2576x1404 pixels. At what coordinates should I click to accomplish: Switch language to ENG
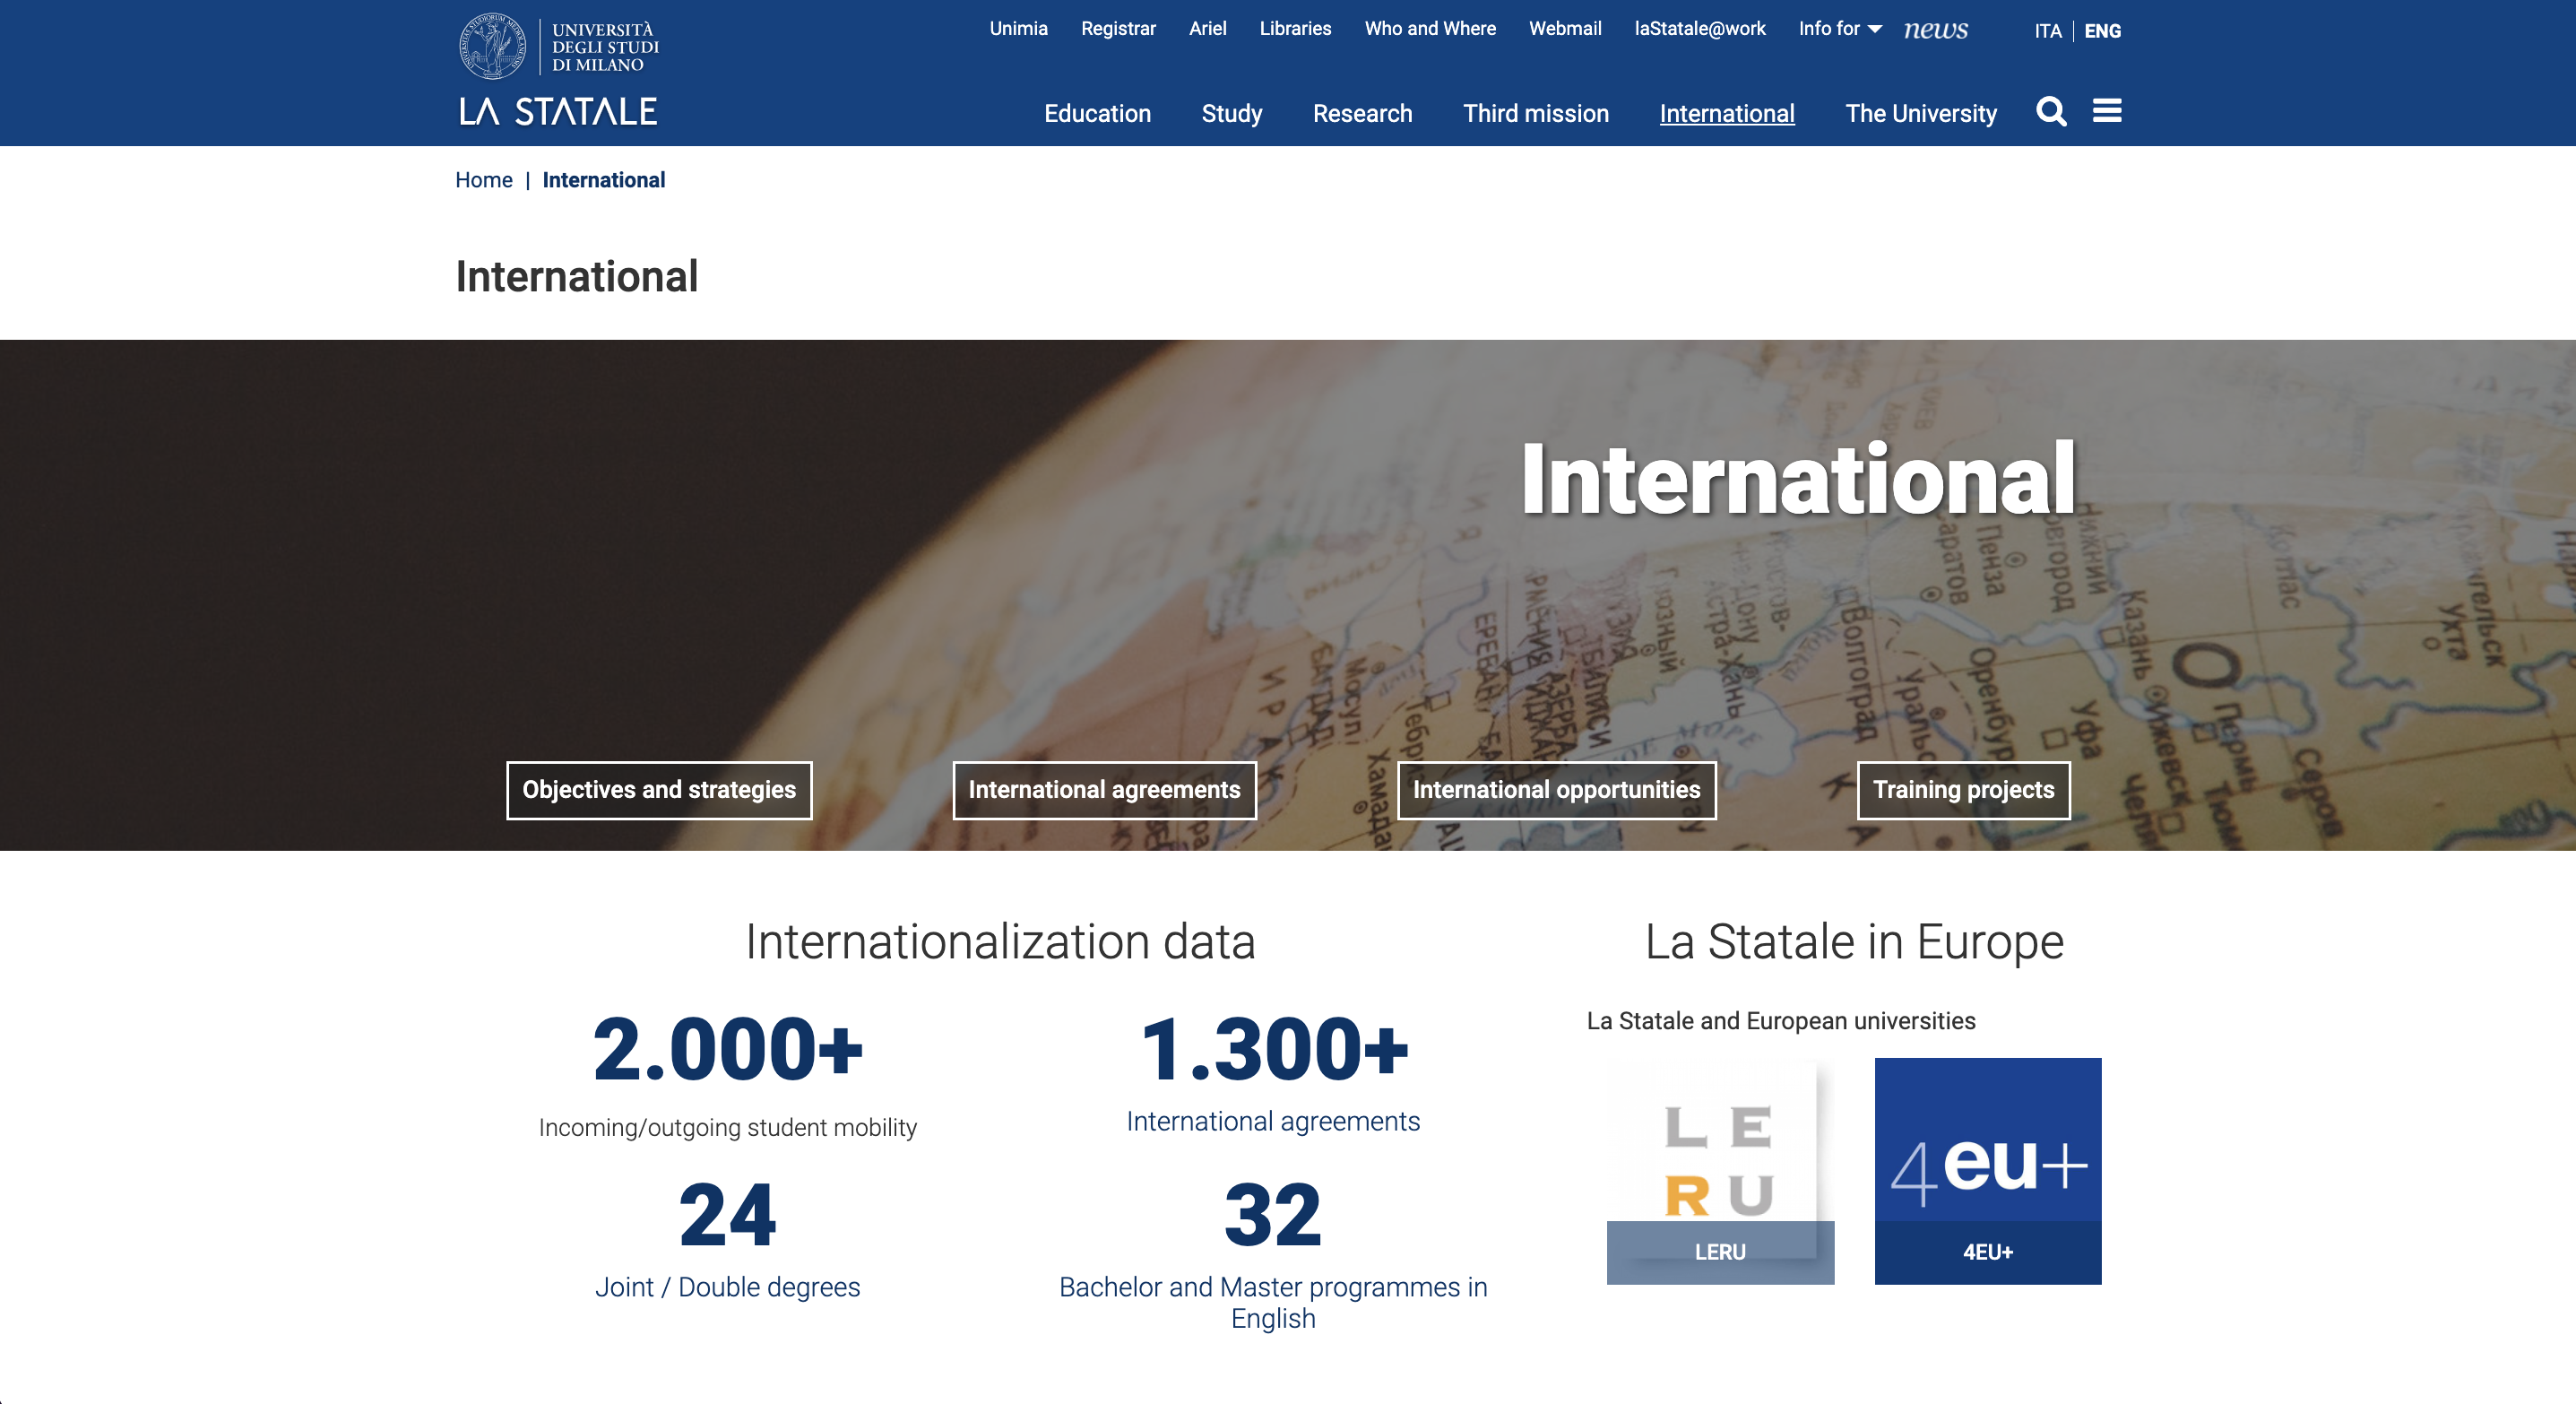[x=2102, y=31]
